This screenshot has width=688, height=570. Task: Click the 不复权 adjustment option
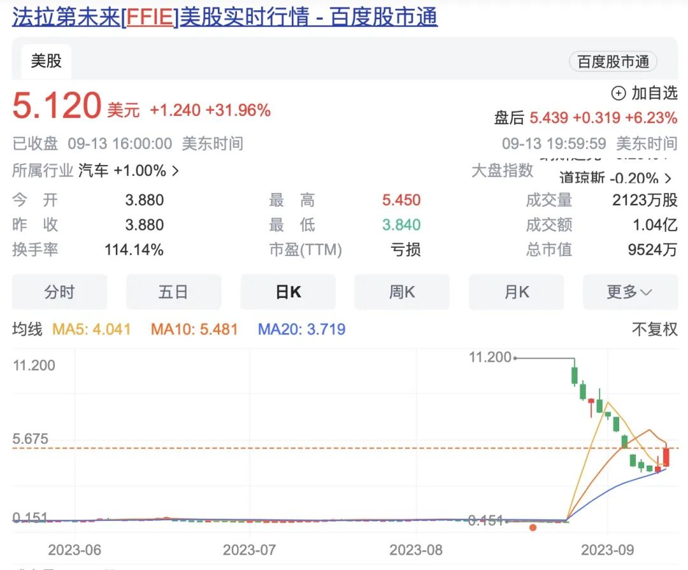(x=655, y=329)
